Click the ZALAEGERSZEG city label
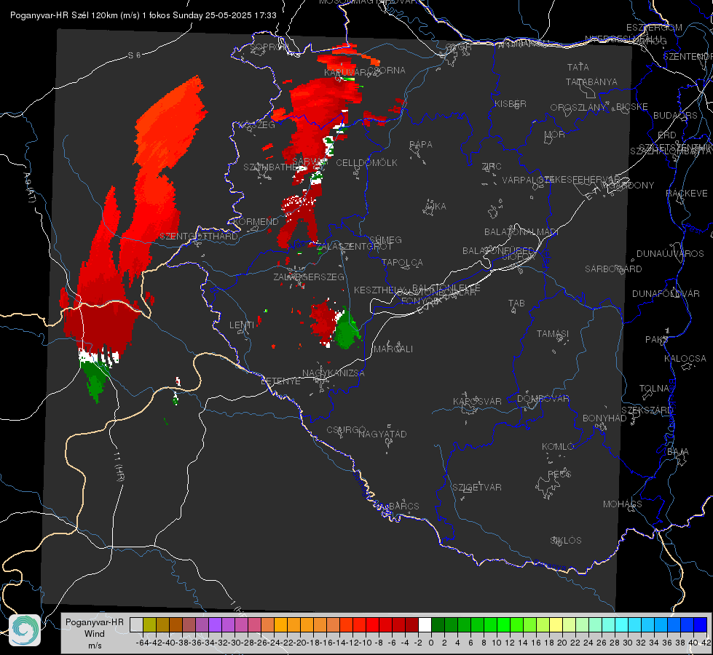713x655 pixels. click(309, 277)
